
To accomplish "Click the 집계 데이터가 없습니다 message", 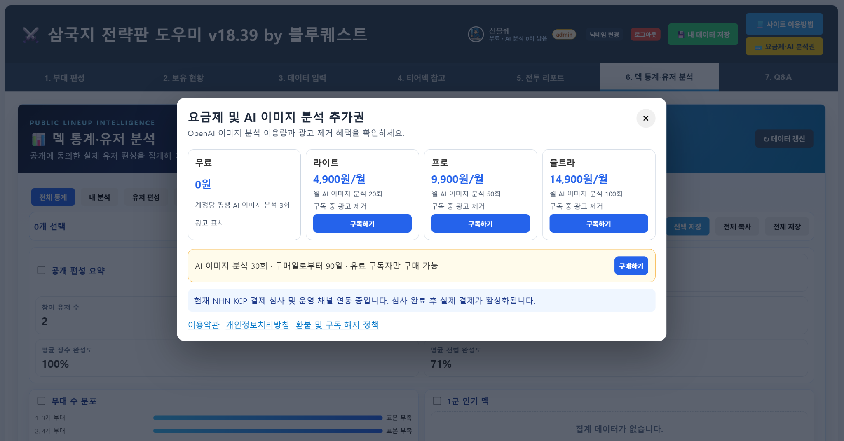I will click(x=619, y=429).
